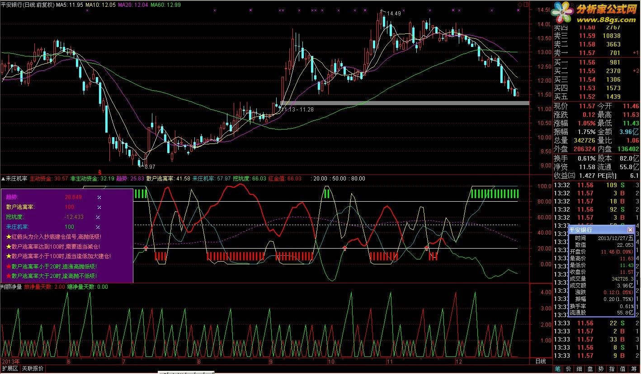This screenshot has height=374, width=641.
Task: Click the MA60: 12.99 label
Action: 165,5
